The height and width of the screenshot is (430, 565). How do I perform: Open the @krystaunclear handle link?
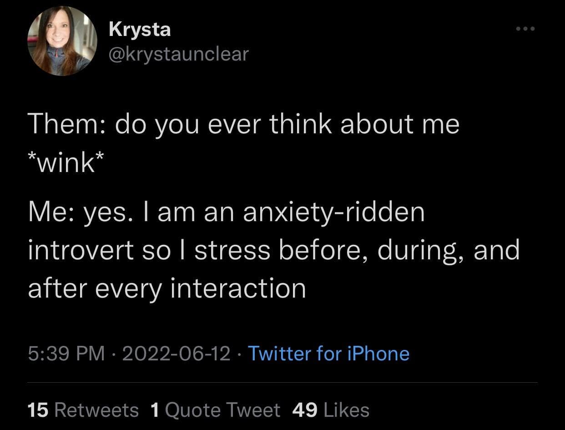point(179,54)
